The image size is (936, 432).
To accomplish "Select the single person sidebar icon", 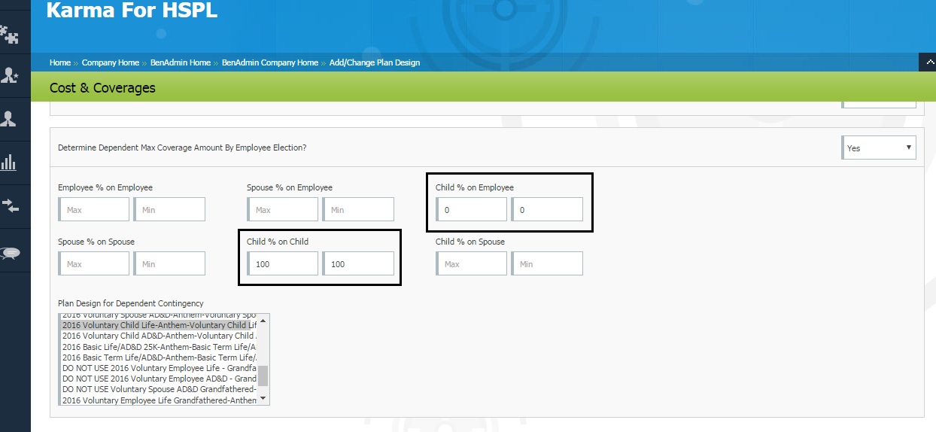I will click(x=9, y=119).
